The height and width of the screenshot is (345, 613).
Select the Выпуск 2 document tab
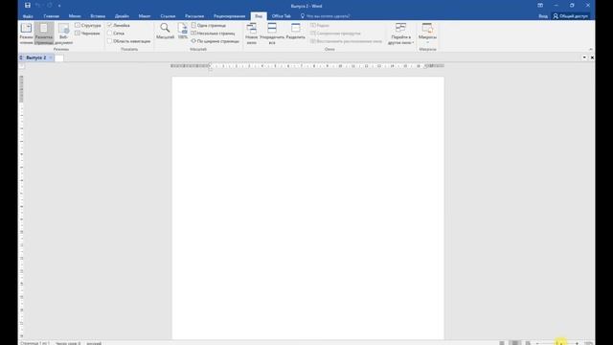(x=35, y=57)
